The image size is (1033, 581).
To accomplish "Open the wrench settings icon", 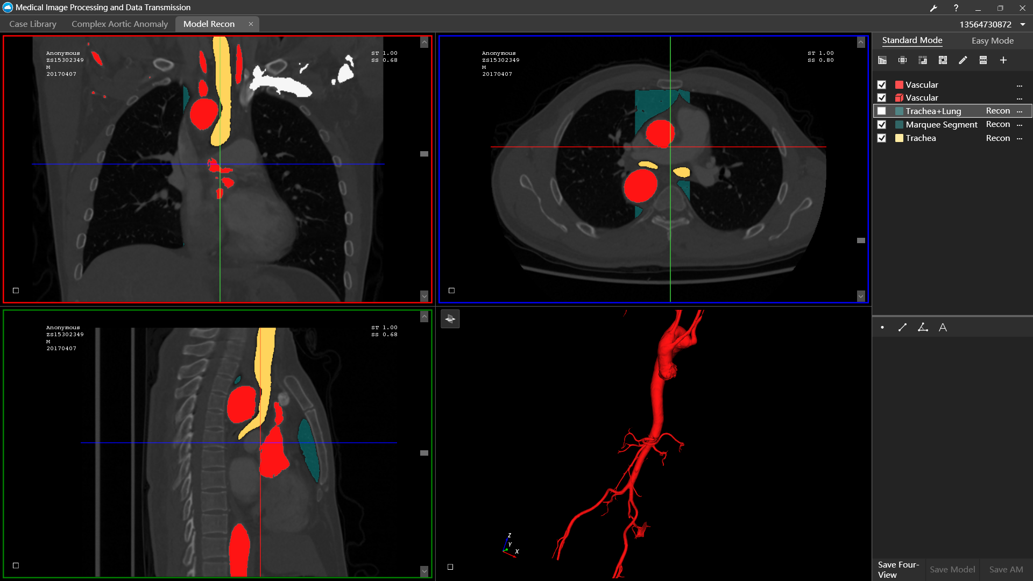I will [933, 8].
